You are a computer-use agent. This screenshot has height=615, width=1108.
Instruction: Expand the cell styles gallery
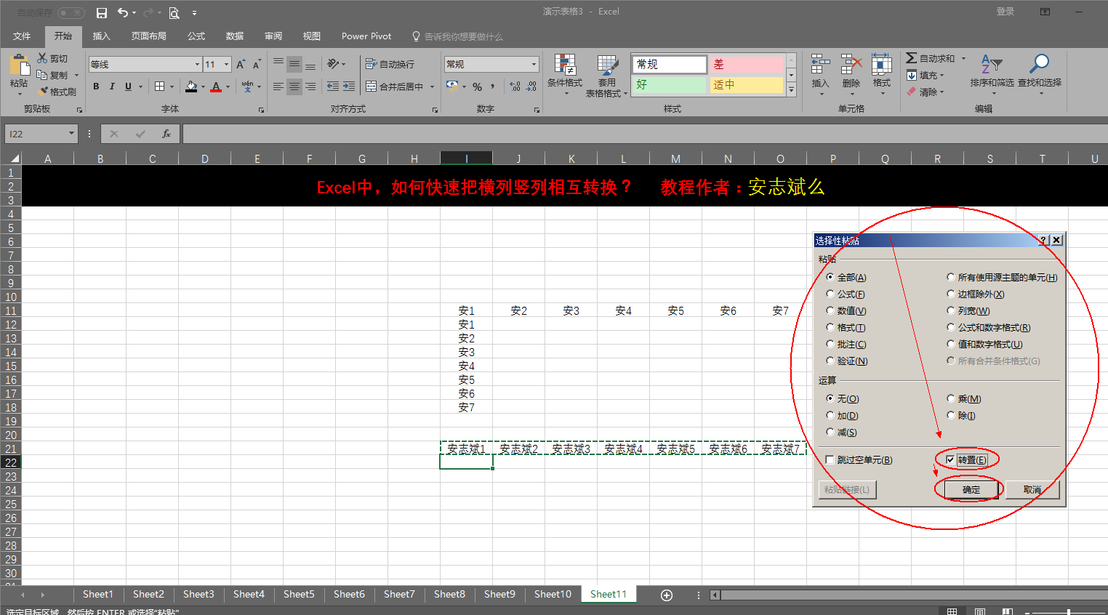(791, 89)
